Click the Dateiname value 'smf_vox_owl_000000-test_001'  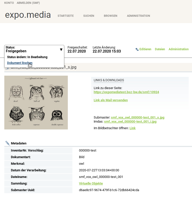[x=101, y=177]
